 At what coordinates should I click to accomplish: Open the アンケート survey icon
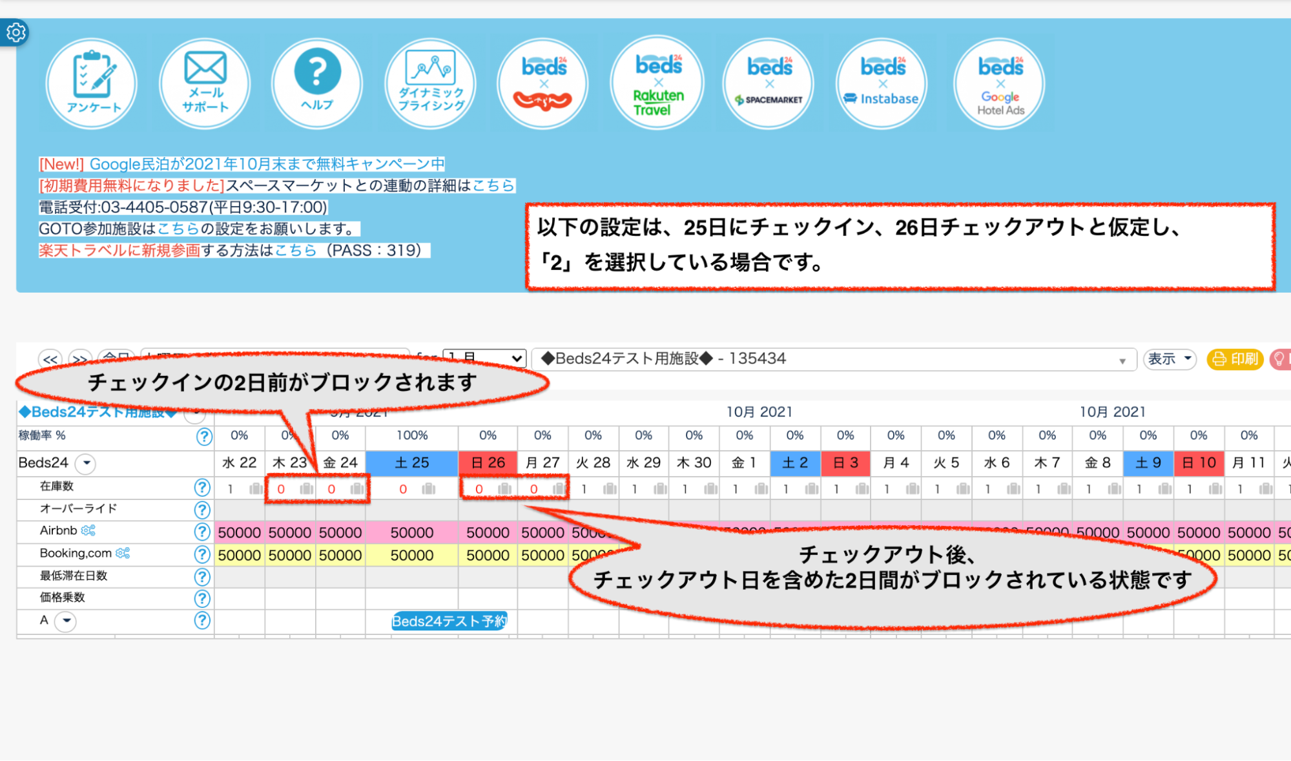92,84
